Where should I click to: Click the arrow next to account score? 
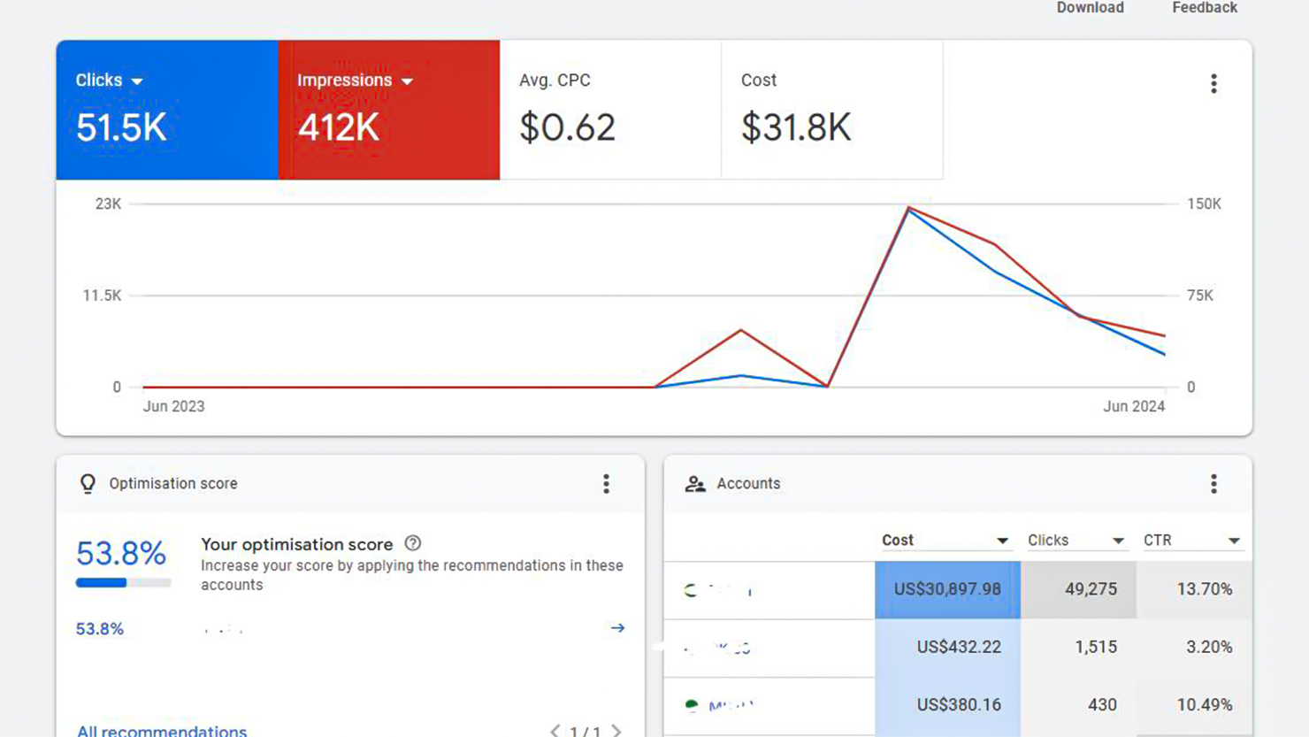click(x=617, y=628)
